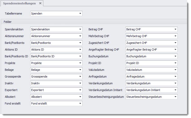
Task: Open the Angefragter Betrag CHF dropdown
Action: point(175,50)
